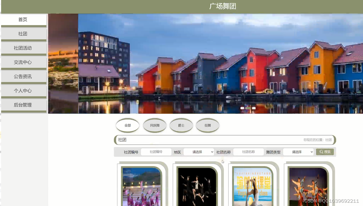
Task: Select the 民族舞 category filter
Action: click(155, 125)
